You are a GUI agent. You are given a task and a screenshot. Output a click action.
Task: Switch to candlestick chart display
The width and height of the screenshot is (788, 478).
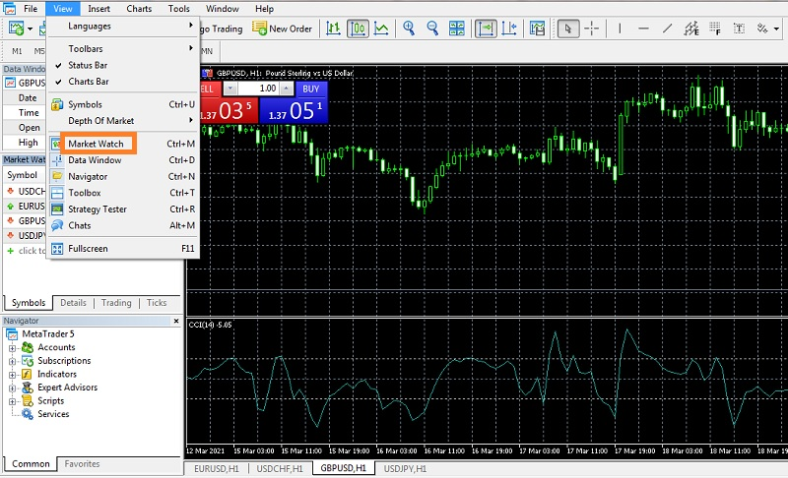click(358, 29)
